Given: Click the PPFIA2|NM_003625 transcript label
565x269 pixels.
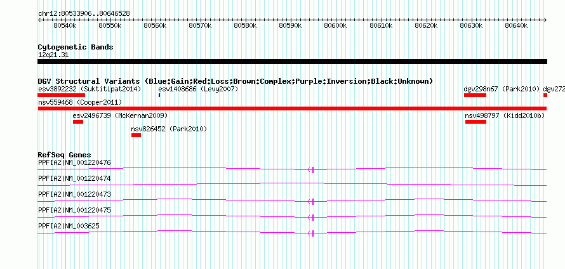Looking at the screenshot, I should [x=69, y=226].
